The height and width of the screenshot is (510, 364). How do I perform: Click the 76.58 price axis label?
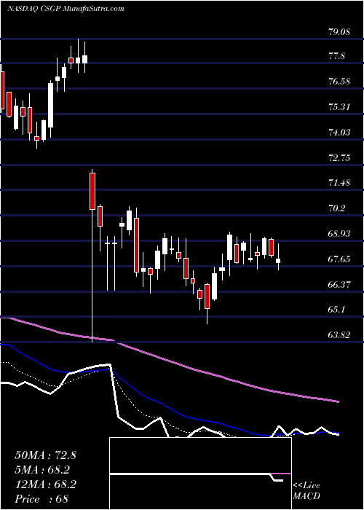(x=339, y=82)
